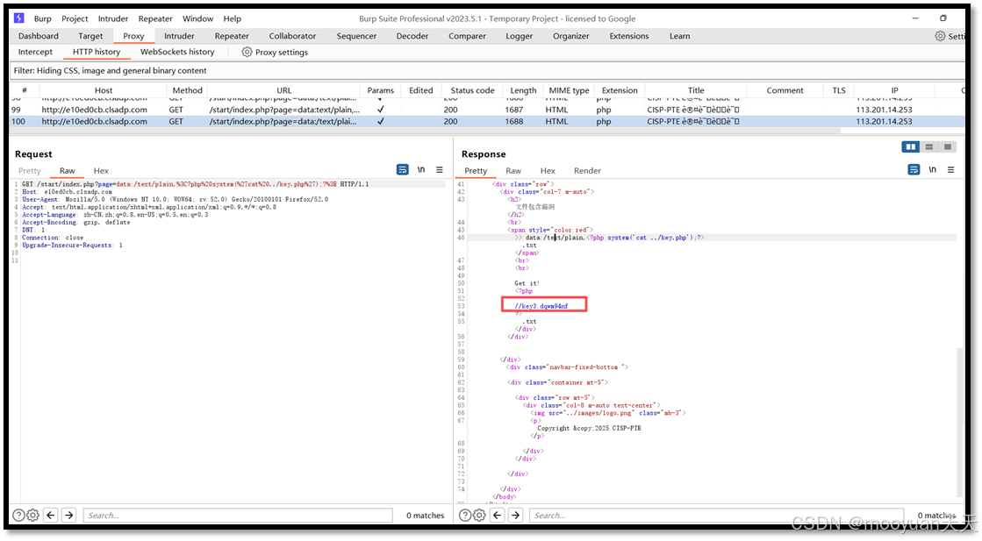Go to next Response search match

[515, 516]
